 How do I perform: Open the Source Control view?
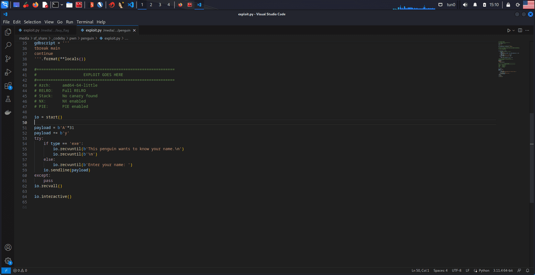(8, 59)
